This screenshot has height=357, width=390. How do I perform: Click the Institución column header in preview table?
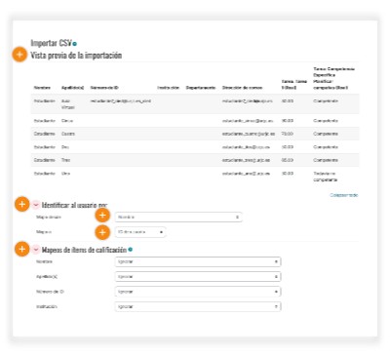(168, 88)
